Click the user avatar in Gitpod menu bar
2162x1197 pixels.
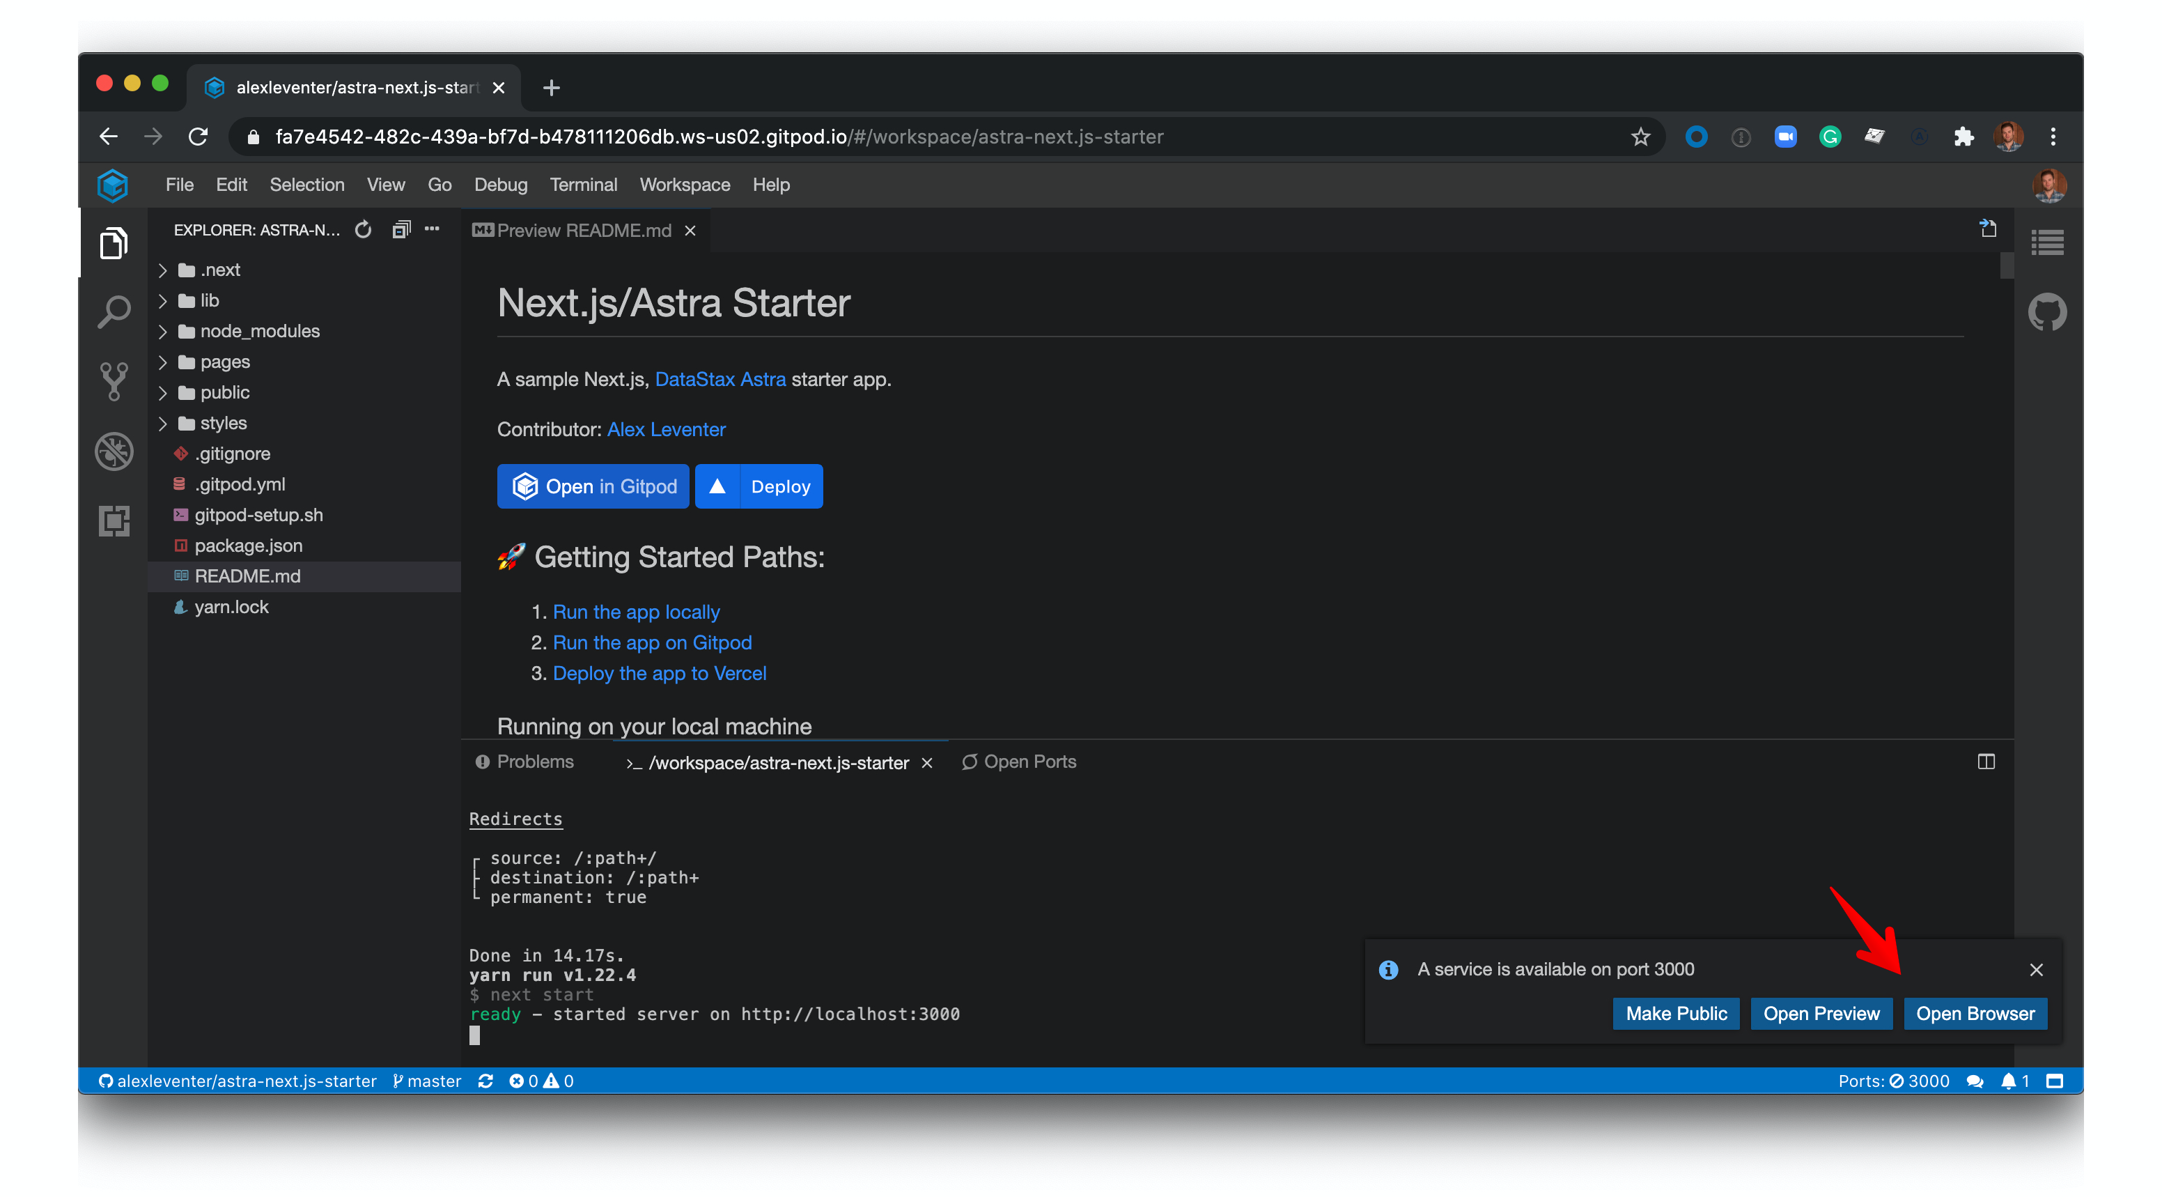[x=2048, y=185]
